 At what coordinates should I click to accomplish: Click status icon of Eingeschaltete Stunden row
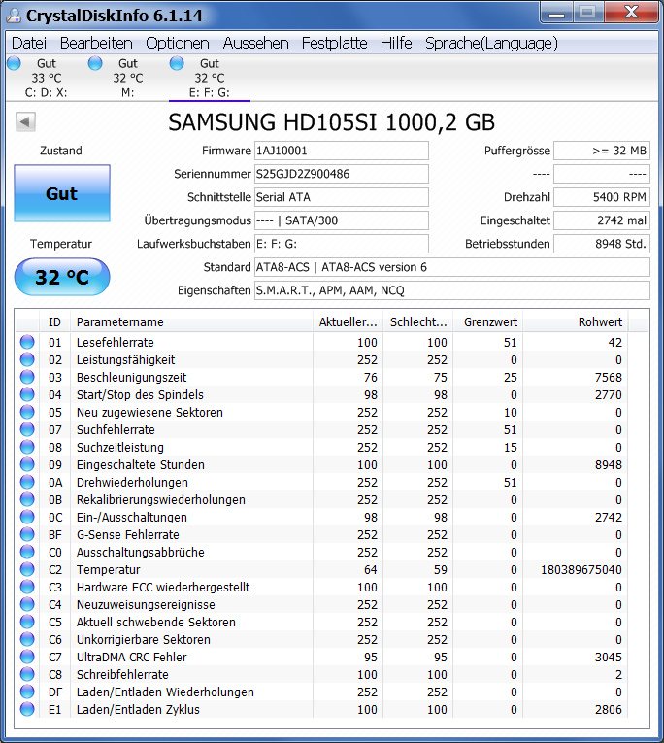coord(27,464)
